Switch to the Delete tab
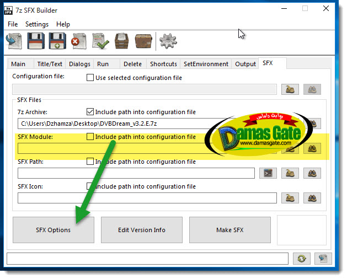This screenshot has width=347, height=279. coord(132,64)
